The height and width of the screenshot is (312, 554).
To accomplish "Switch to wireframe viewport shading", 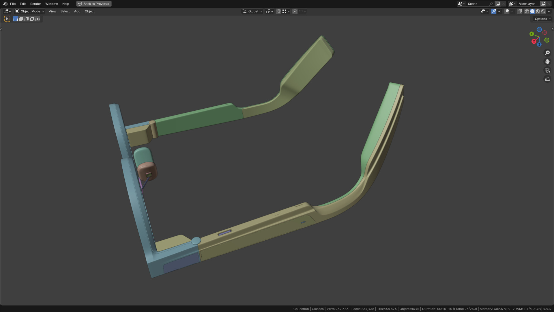I will [527, 11].
